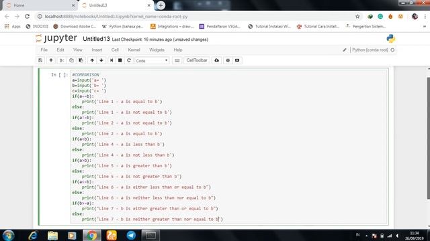
Task: Click the browser address bar URL
Action: (116, 16)
